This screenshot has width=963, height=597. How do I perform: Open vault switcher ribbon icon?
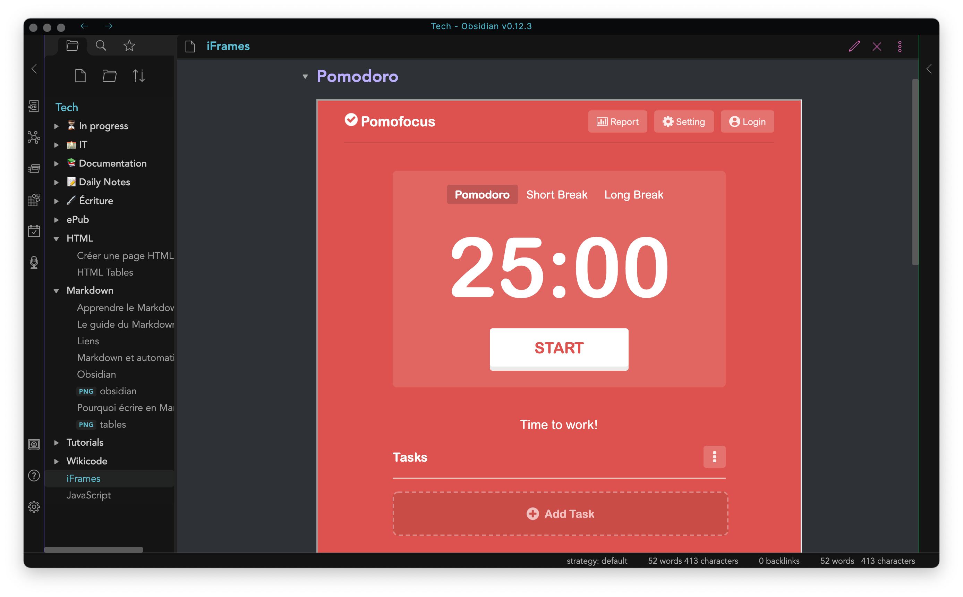[34, 444]
